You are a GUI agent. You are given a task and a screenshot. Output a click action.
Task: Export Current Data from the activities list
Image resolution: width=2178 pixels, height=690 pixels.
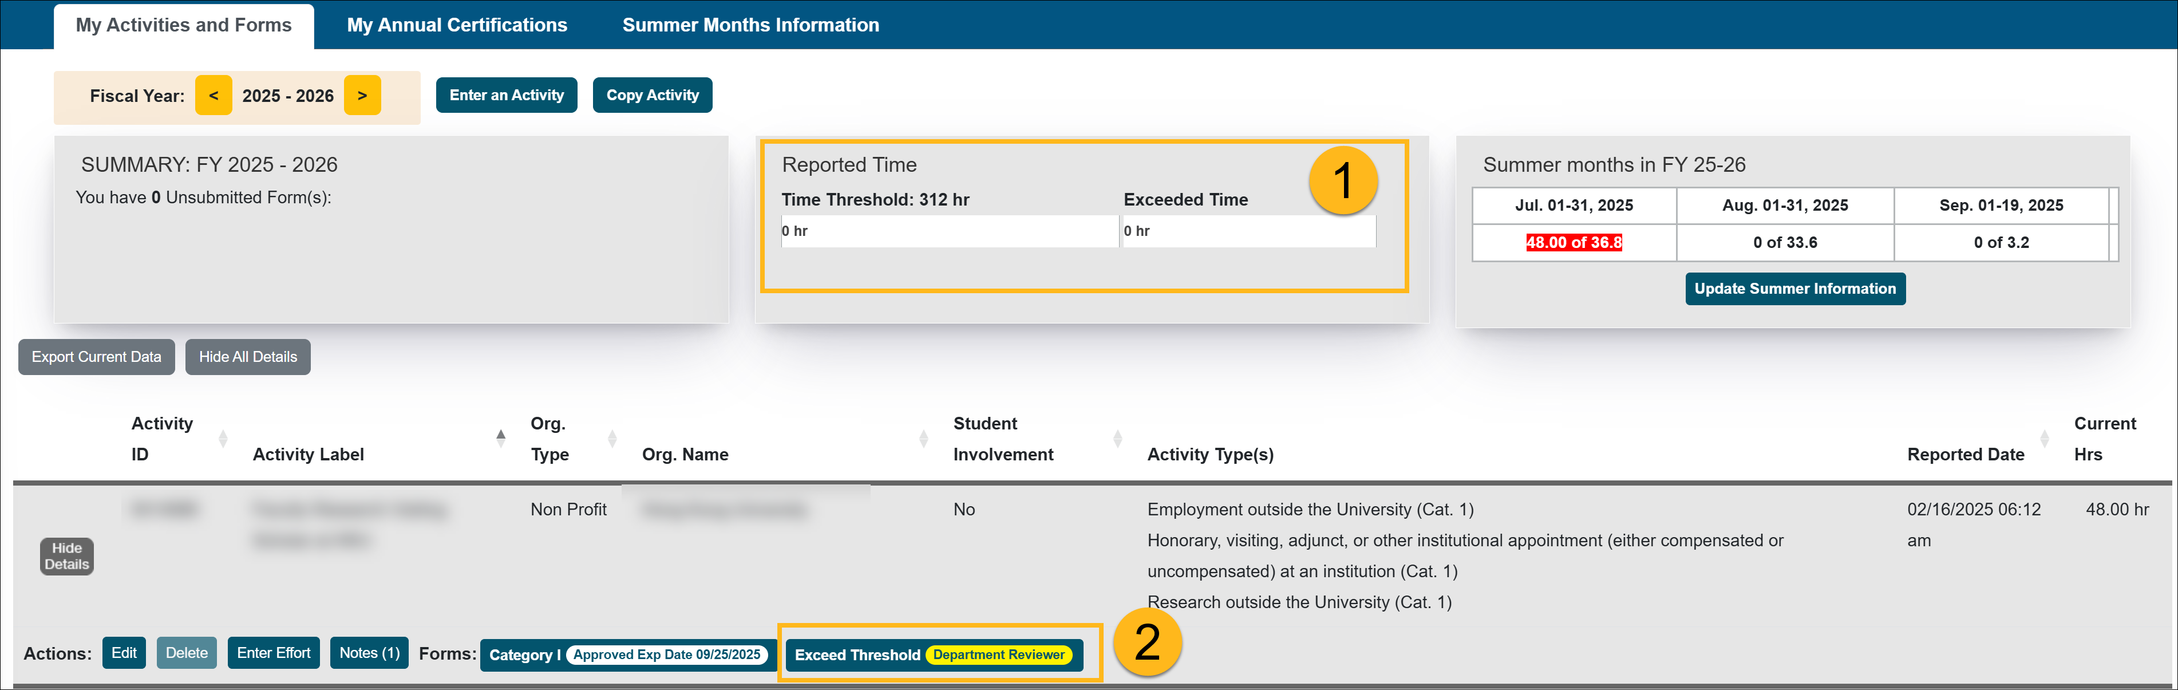coord(96,356)
